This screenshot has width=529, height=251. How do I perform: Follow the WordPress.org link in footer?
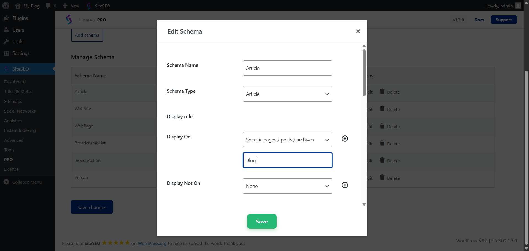[x=152, y=243]
